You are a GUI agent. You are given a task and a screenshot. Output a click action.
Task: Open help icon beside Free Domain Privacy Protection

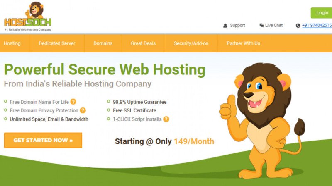coord(83,110)
